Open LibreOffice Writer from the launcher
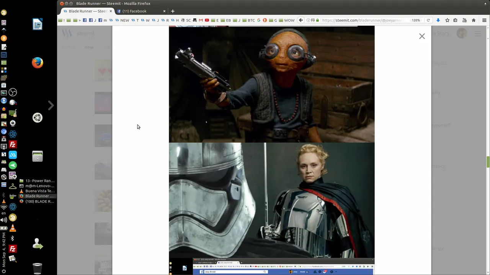Viewport: 490px width, 275px height. [x=38, y=25]
